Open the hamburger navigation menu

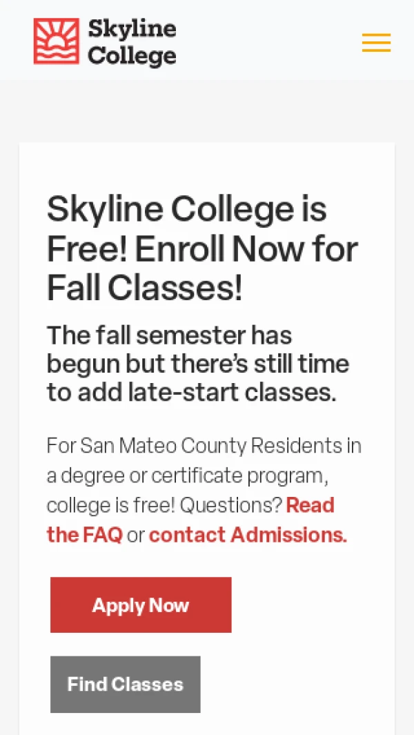pos(376,43)
